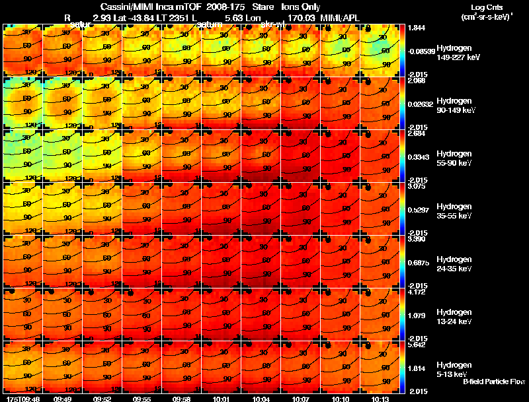Select the 90-149 keV panel at 09:49

pyautogui.click(x=62, y=104)
